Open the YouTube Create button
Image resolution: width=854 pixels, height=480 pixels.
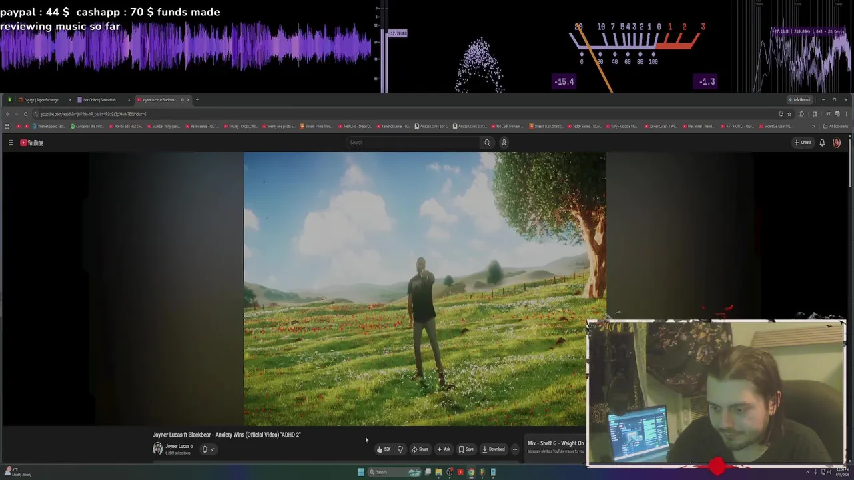(x=803, y=143)
